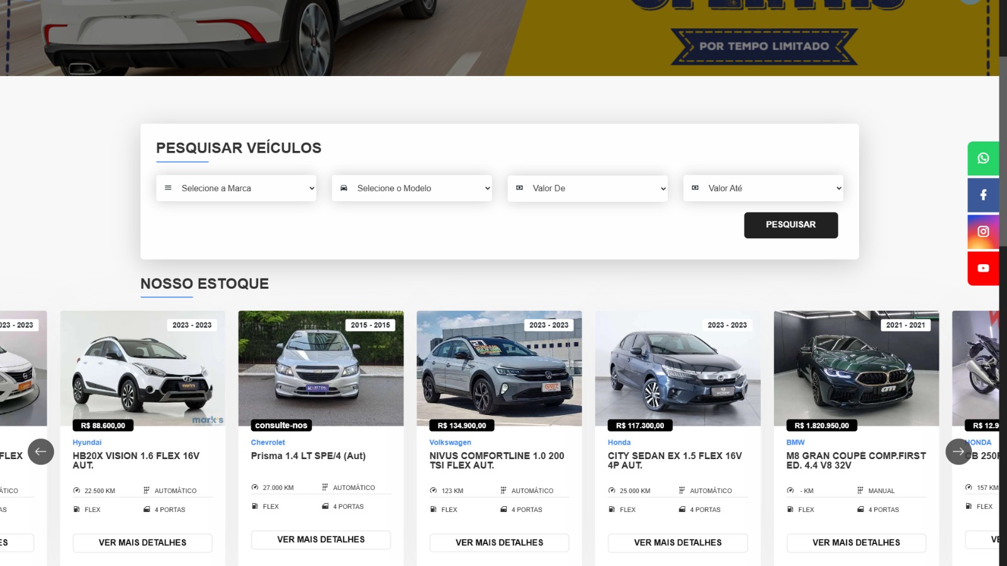Open the Facebook page link
The image size is (1007, 566).
[x=983, y=195]
